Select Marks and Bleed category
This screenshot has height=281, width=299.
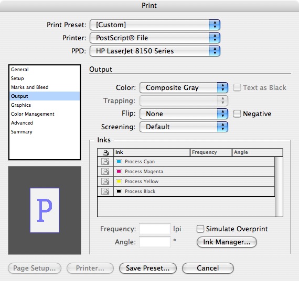(30, 87)
